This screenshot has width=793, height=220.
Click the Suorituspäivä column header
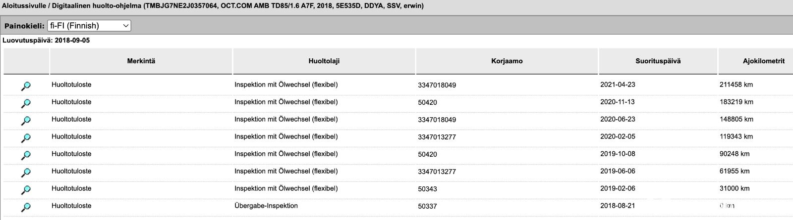click(658, 61)
